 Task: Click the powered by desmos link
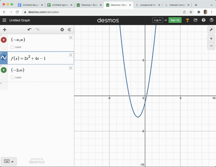(37, 161)
